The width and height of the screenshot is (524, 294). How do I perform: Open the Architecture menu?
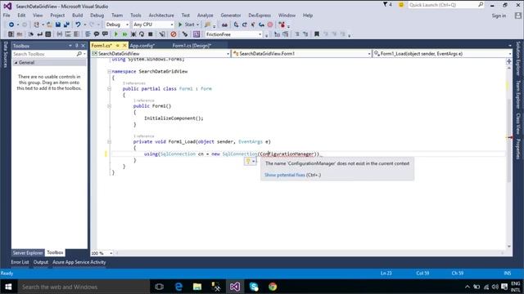point(161,16)
